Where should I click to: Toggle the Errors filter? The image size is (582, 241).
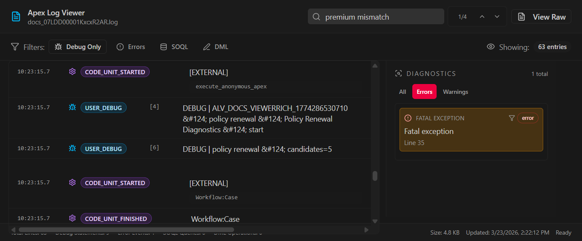[131, 47]
